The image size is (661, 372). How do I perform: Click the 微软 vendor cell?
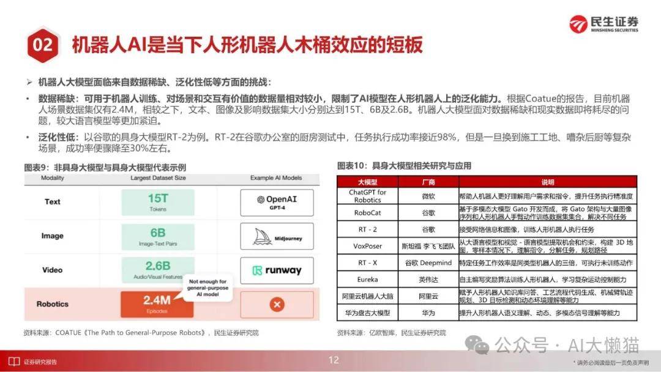pos(428,196)
